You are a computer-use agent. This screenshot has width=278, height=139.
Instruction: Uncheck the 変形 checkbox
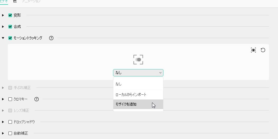(10, 15)
